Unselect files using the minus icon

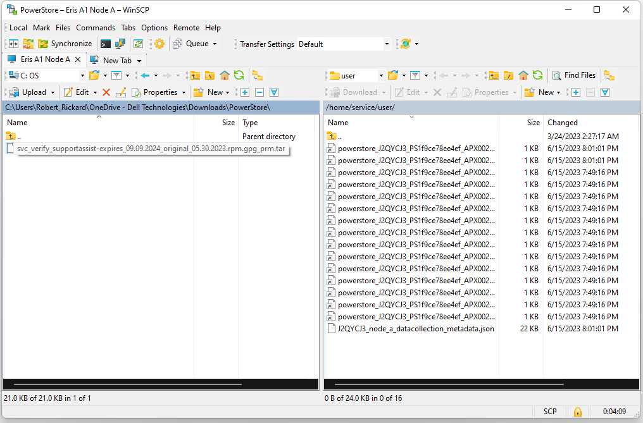point(259,92)
